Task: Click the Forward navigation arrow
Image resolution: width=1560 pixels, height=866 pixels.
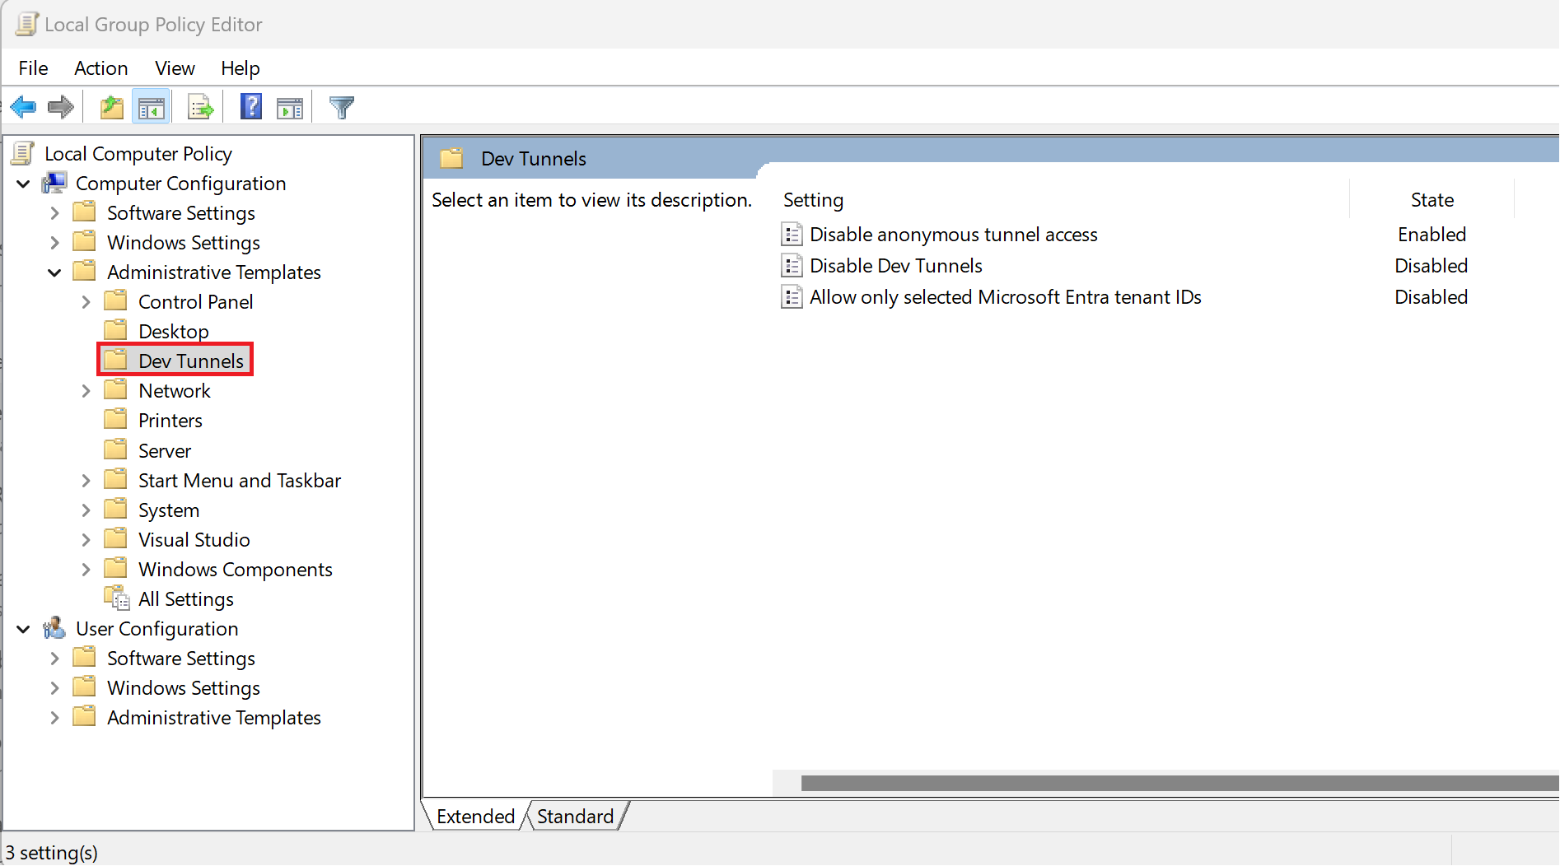Action: (x=60, y=106)
